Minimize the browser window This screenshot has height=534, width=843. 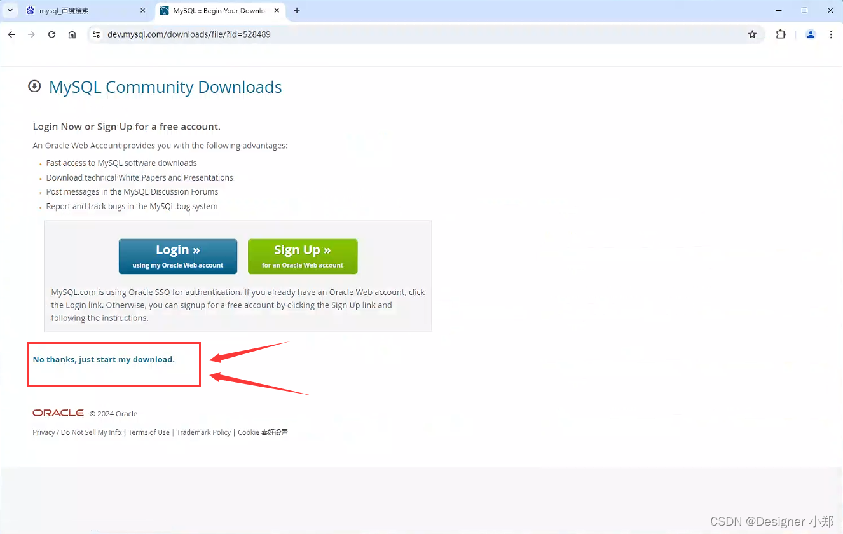(779, 10)
